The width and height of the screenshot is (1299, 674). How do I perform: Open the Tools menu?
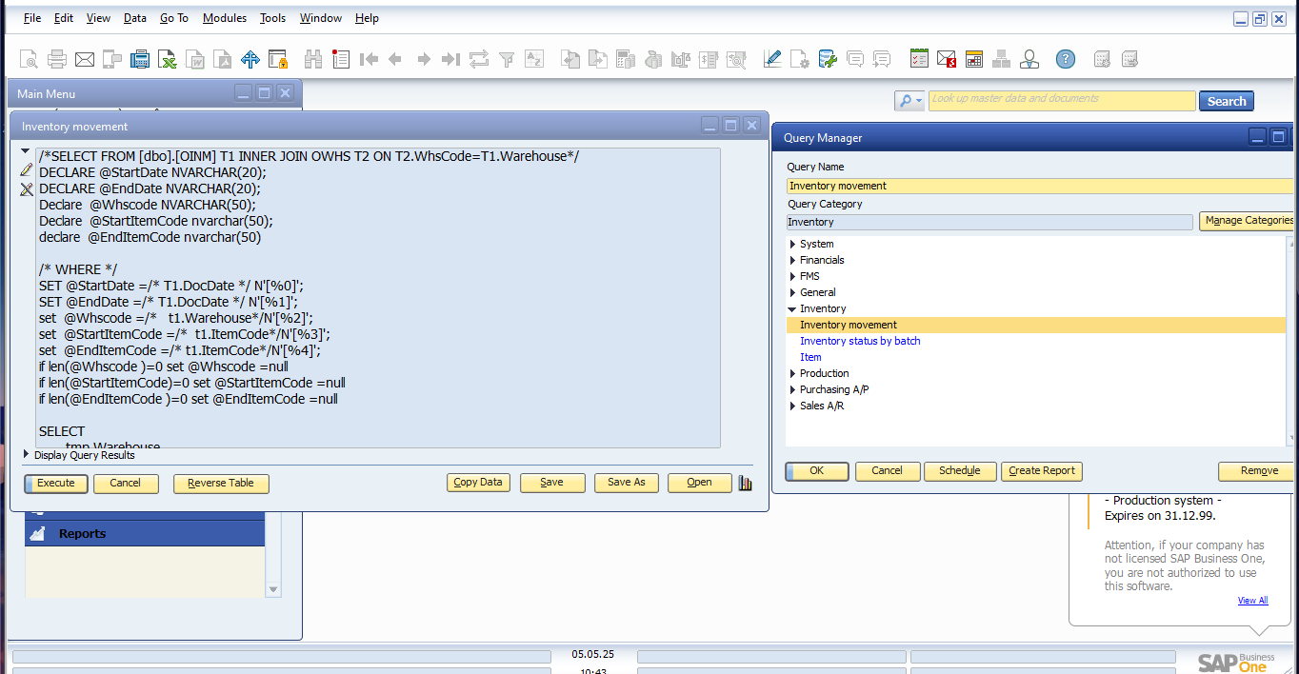click(x=272, y=18)
